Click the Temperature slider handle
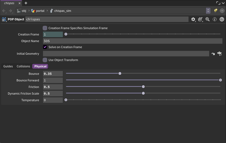Screen dimensions: 226x143 (66, 100)
